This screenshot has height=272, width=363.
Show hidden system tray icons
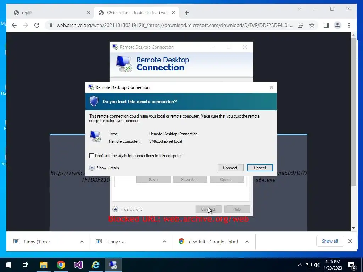(300, 265)
